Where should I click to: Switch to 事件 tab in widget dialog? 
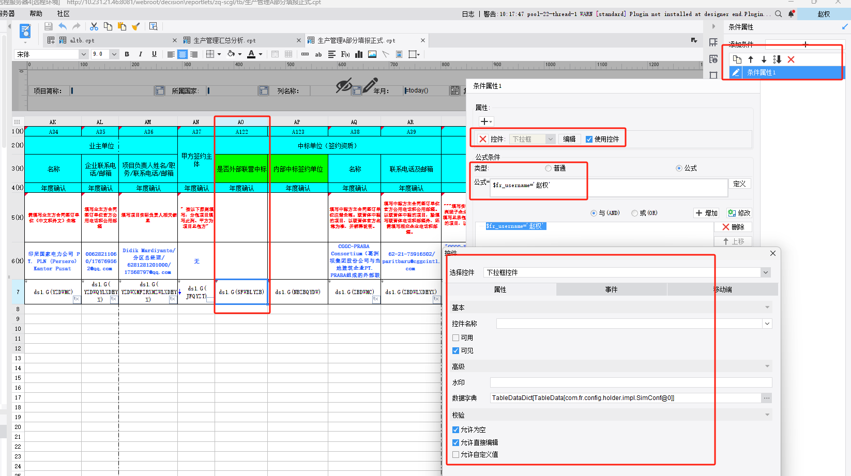612,289
